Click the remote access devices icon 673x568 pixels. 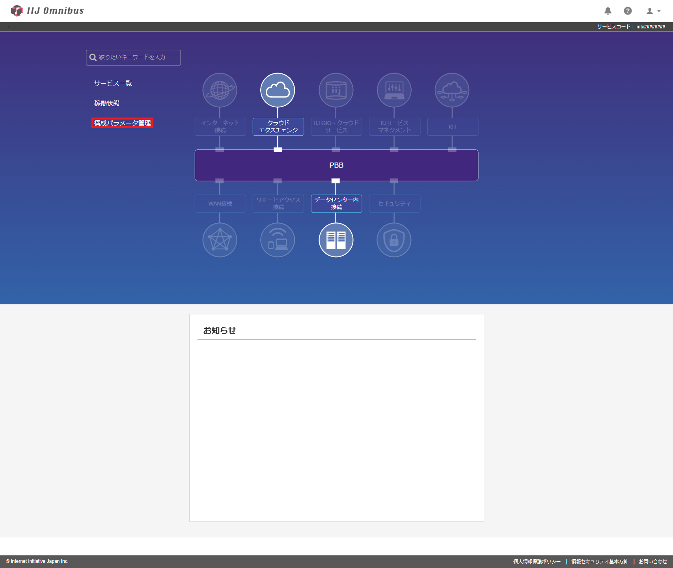pyautogui.click(x=278, y=240)
